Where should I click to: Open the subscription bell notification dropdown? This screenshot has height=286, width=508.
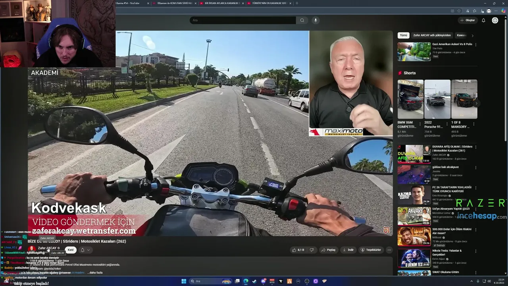tap(85, 250)
